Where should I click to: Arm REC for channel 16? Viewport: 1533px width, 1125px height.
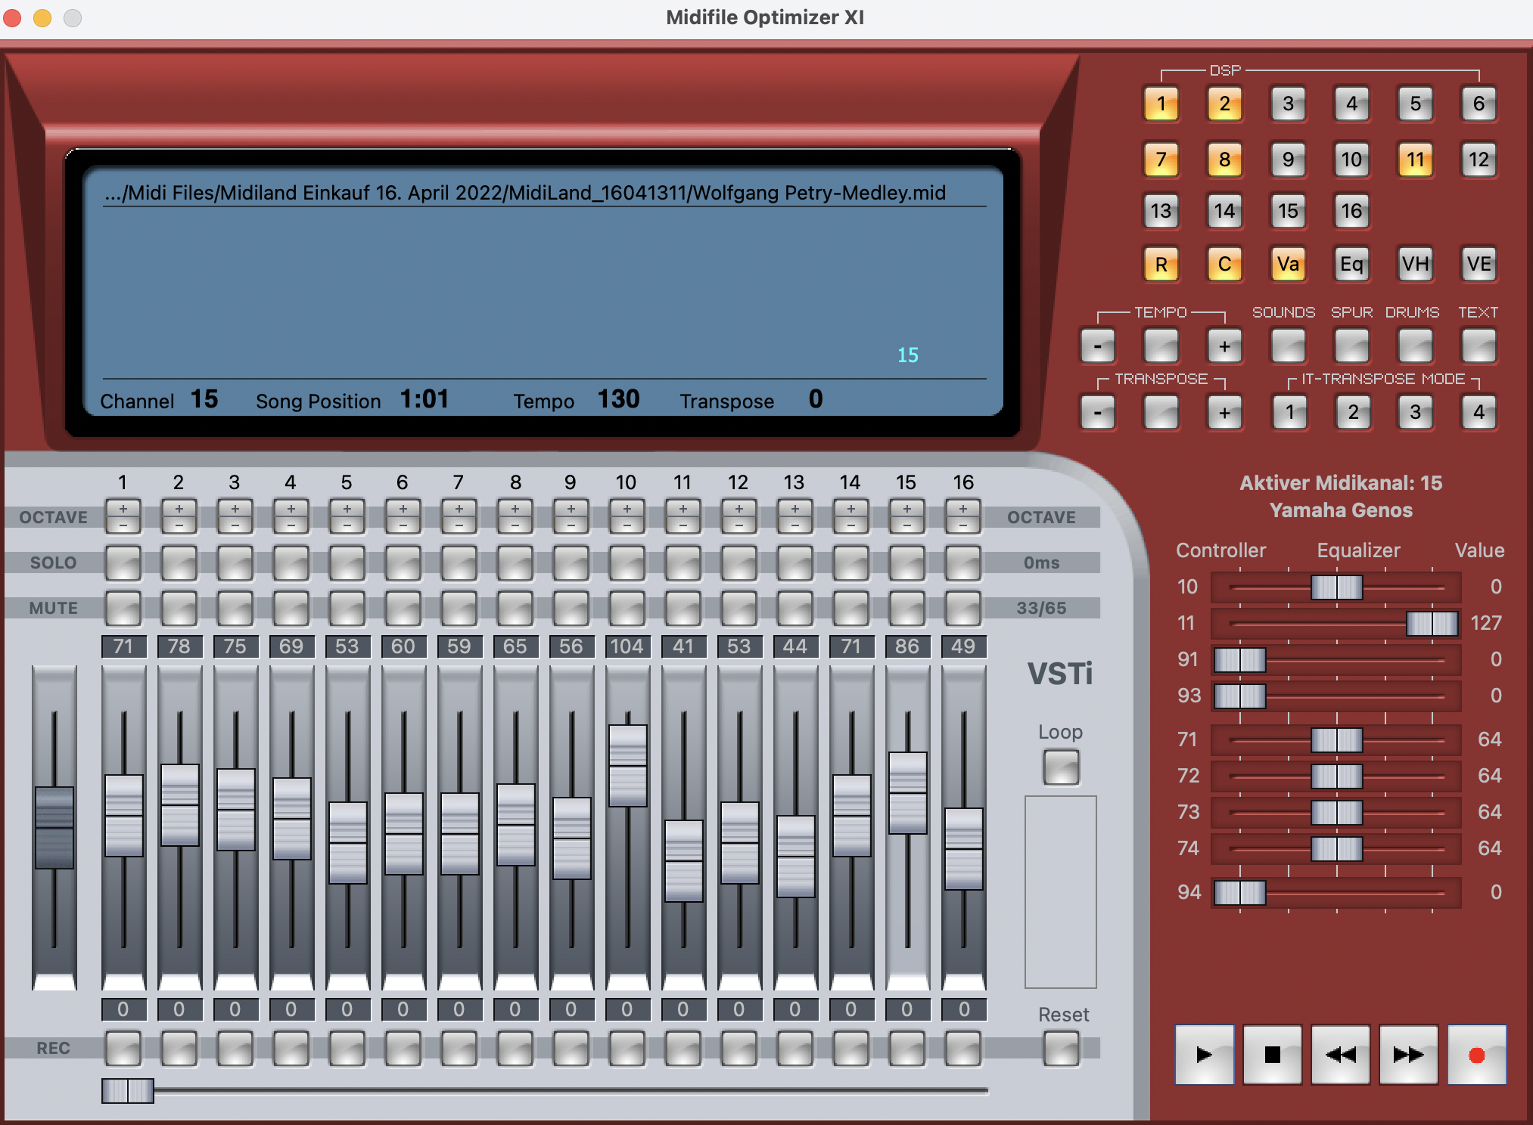click(x=962, y=1049)
